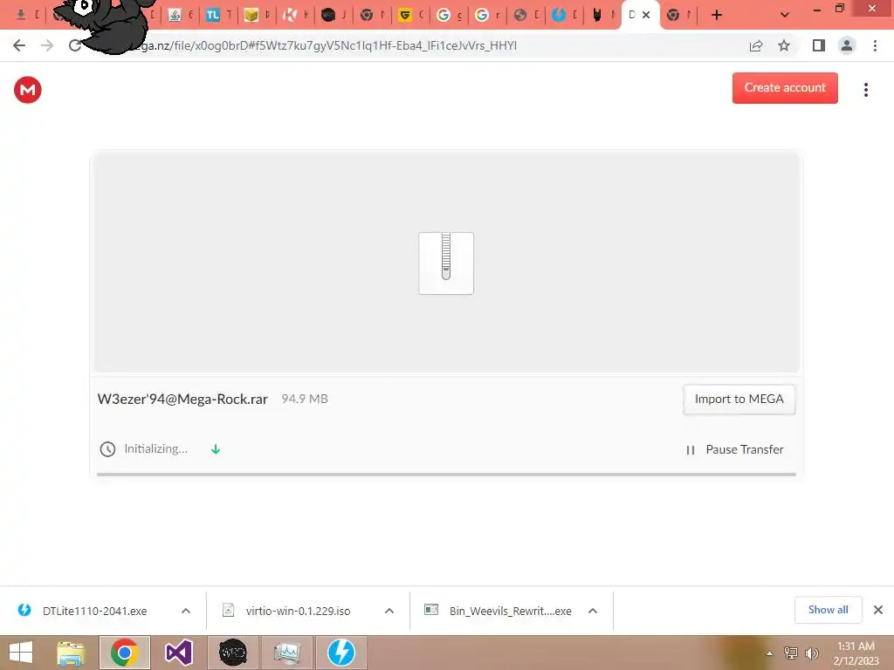894x670 pixels.
Task: Click Show all downloads
Action: click(828, 610)
